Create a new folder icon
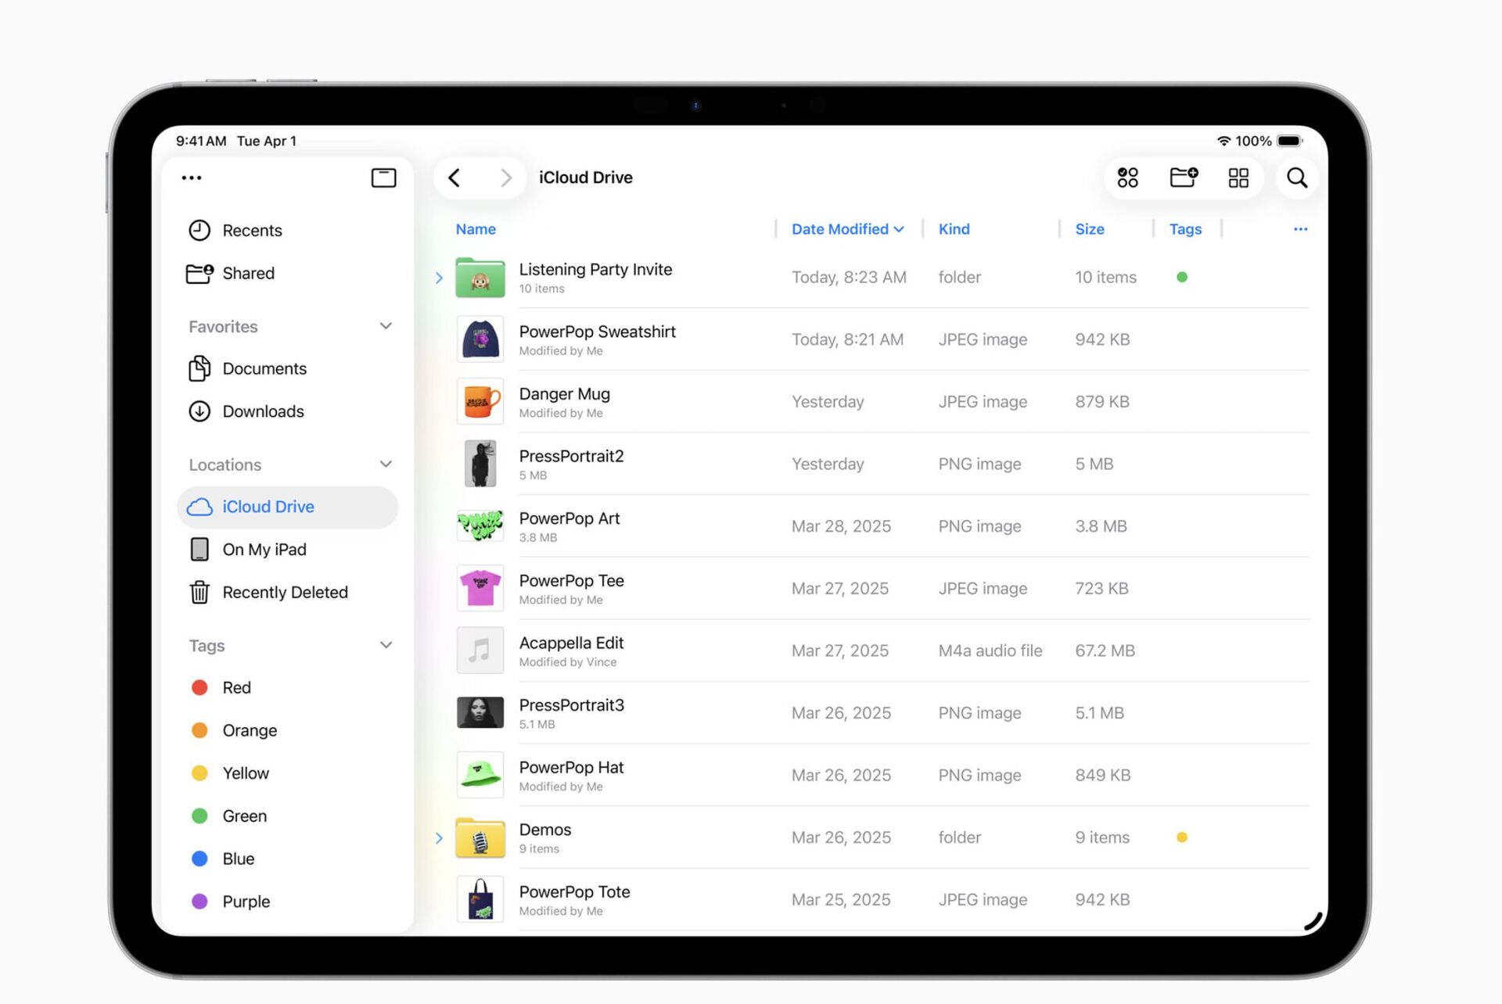Viewport: 1502px width, 1004px height. tap(1184, 177)
